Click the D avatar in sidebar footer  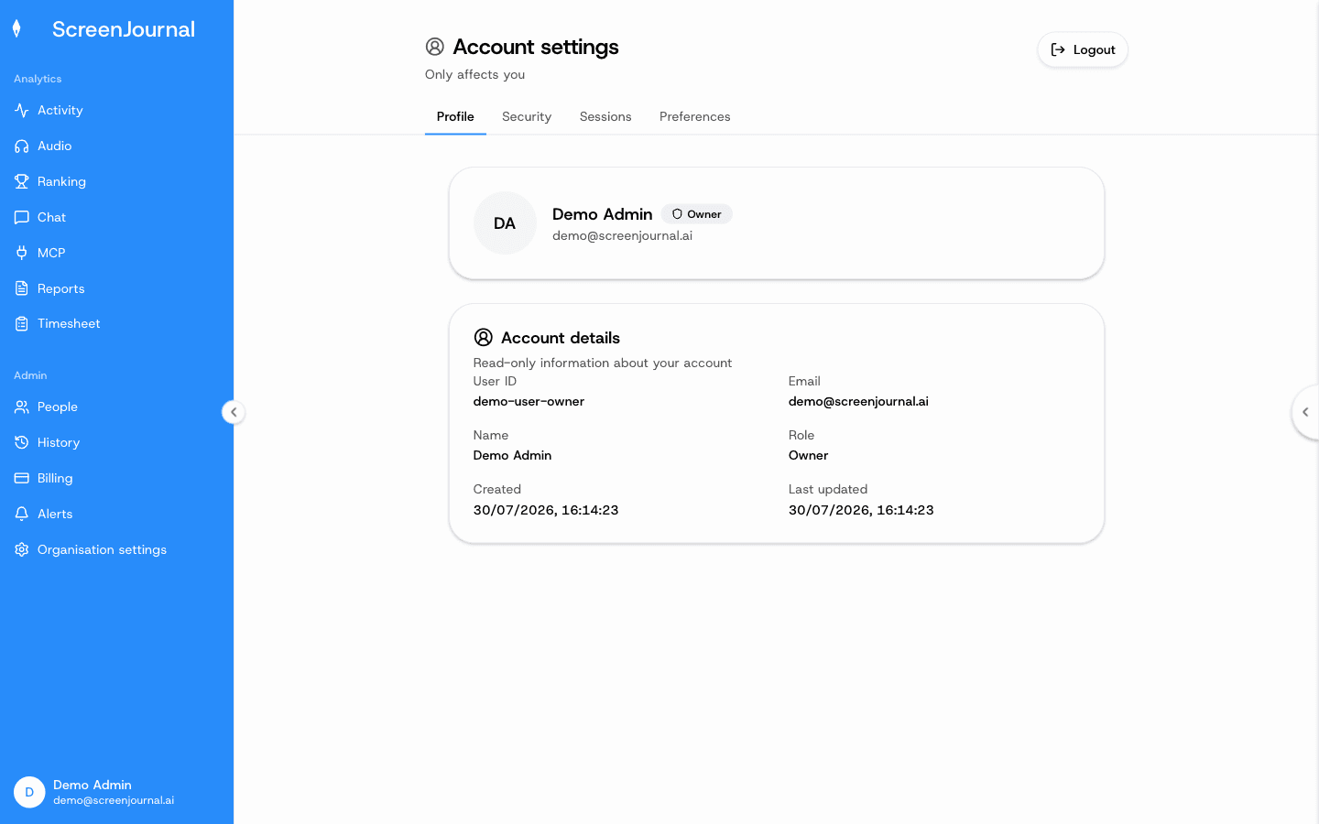[29, 792]
